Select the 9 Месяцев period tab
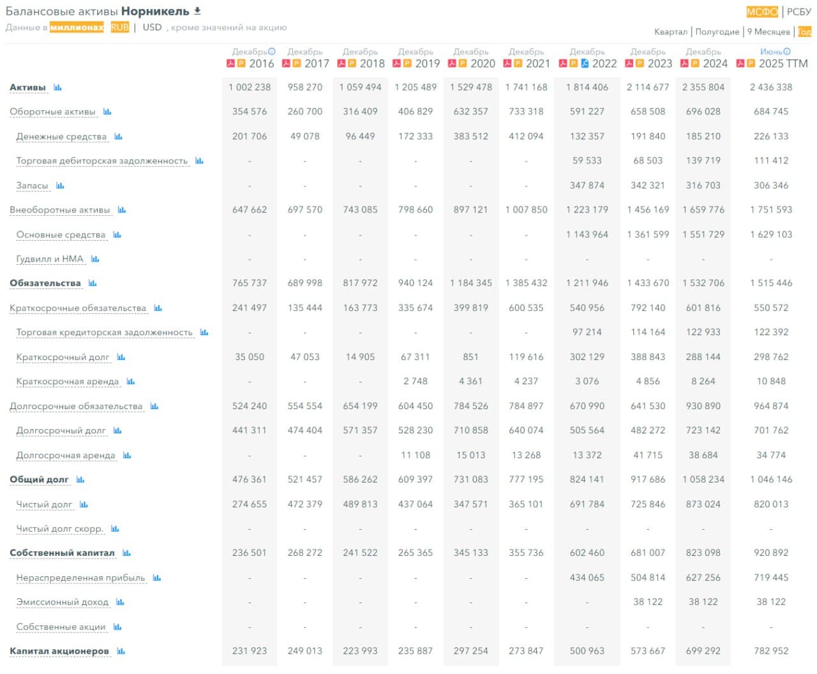 (x=768, y=32)
